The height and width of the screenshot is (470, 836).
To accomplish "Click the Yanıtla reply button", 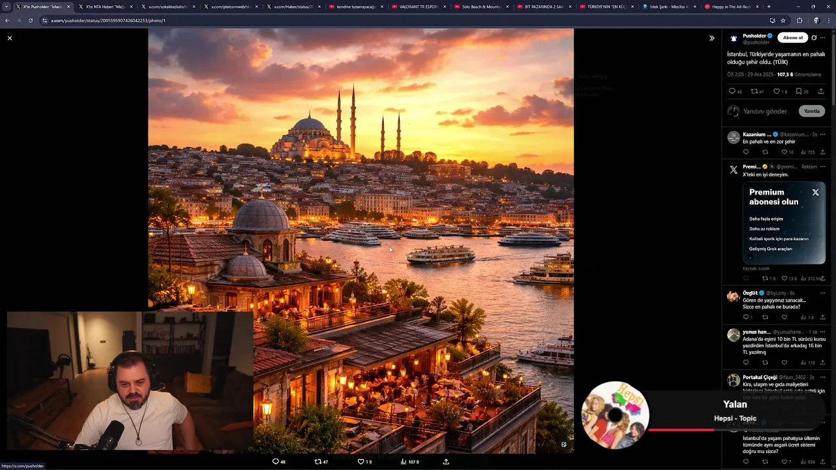I will 811,111.
